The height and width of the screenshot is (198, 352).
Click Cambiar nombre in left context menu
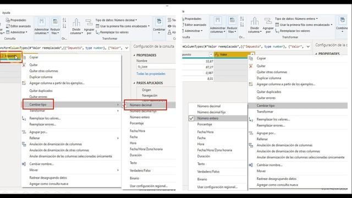click(x=42, y=164)
